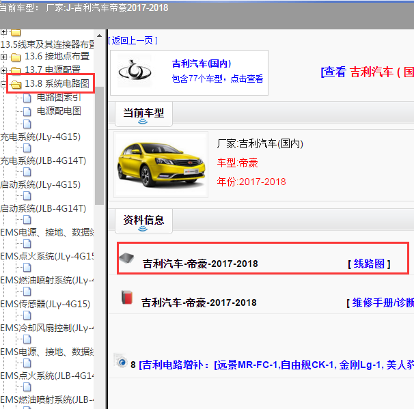Screen dimensions: 414x409
Task: Click the icon beside 吉利电路增补 notice
Action: click(121, 361)
